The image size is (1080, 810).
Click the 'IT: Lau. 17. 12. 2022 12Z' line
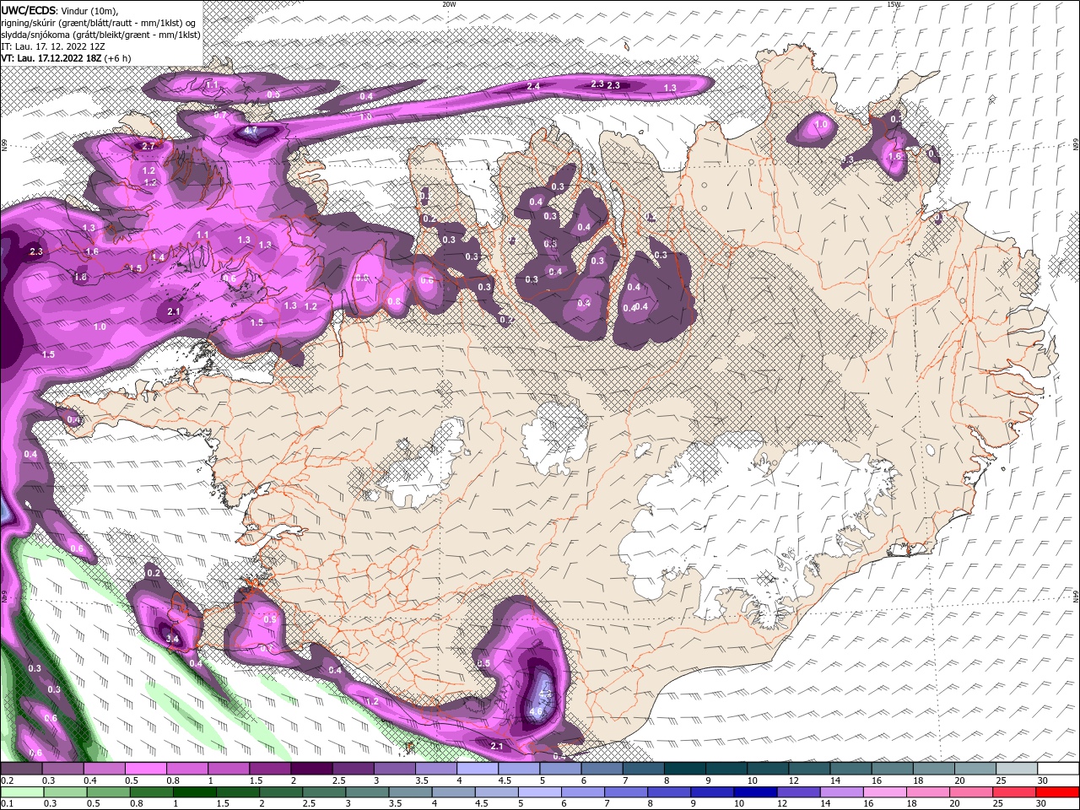(53, 46)
